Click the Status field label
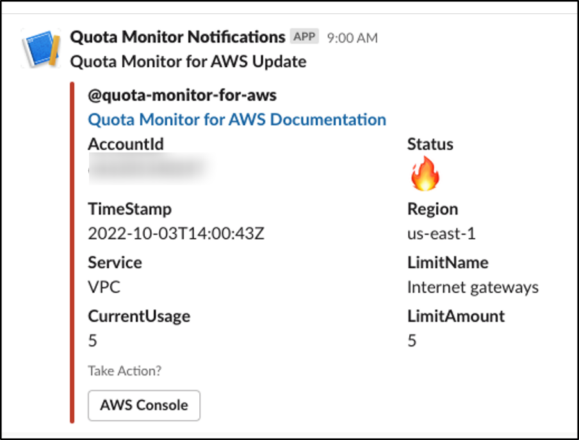This screenshot has width=579, height=440. [430, 144]
